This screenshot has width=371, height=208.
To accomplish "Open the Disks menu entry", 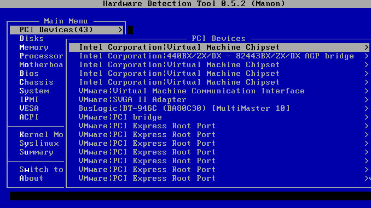I will click(x=32, y=38).
